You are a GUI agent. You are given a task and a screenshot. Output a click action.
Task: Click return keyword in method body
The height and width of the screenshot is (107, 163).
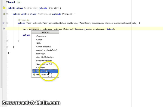(26, 35)
